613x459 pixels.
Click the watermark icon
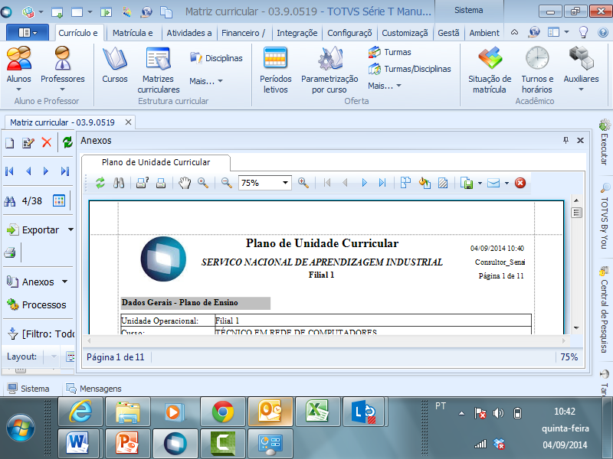pos(443,183)
